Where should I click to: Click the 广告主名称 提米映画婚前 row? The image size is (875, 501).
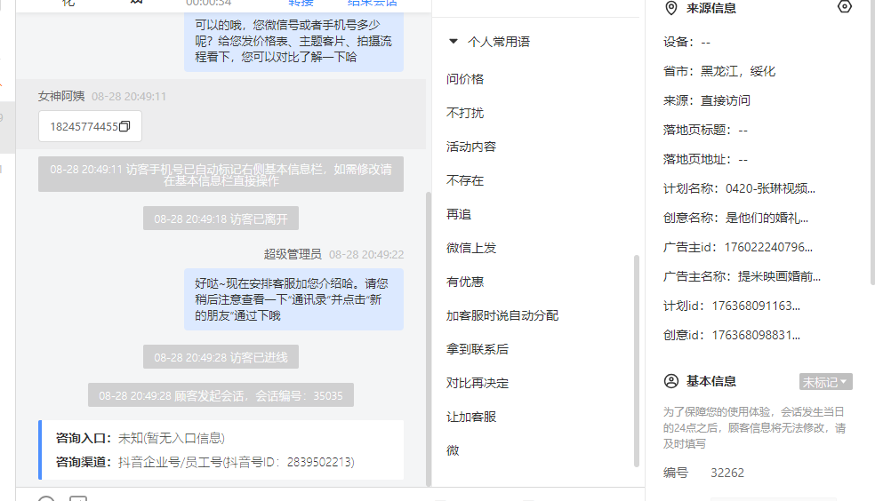743,276
